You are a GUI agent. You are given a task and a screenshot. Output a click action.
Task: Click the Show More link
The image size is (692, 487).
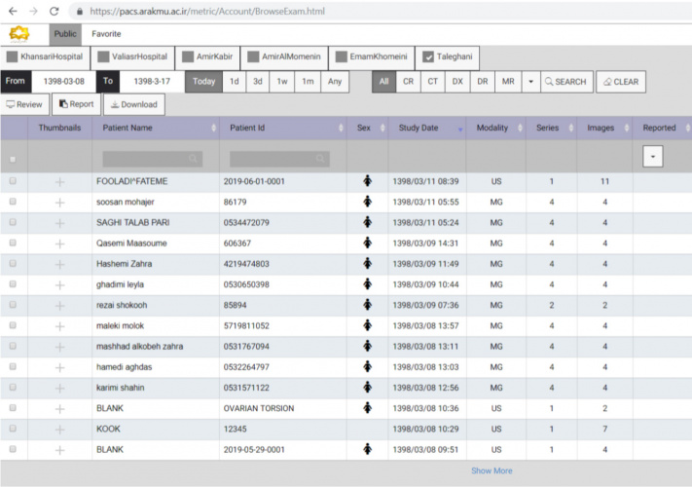pos(491,470)
